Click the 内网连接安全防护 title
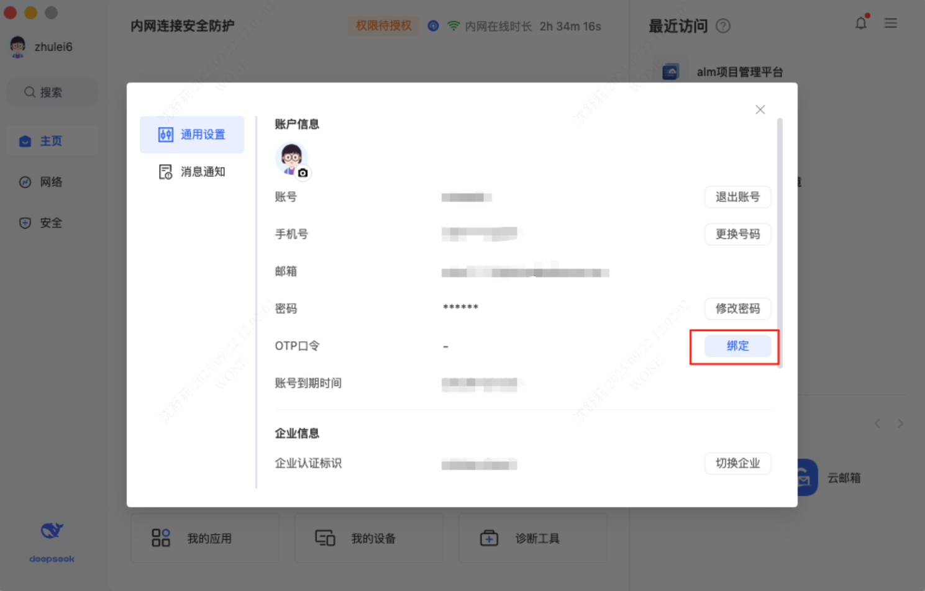The image size is (925, 591). 183,26
